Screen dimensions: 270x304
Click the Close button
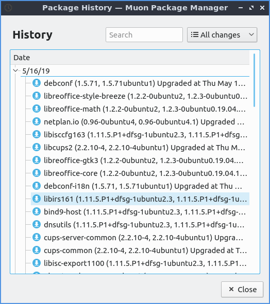click(242, 290)
